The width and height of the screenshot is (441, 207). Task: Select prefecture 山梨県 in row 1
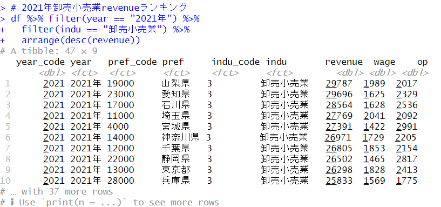(175, 83)
